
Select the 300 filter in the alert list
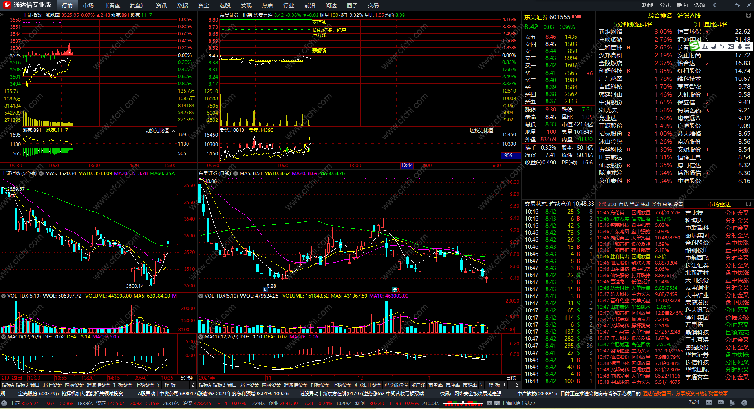coord(612,204)
